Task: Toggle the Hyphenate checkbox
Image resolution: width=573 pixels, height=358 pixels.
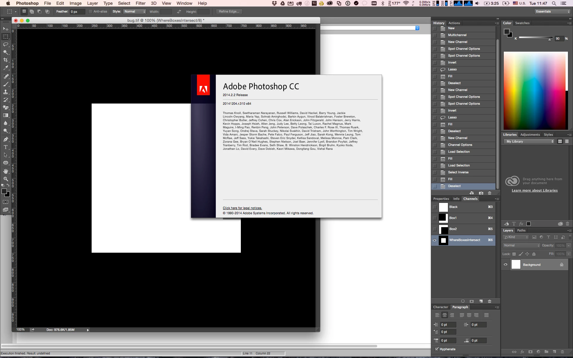Action: (437, 349)
